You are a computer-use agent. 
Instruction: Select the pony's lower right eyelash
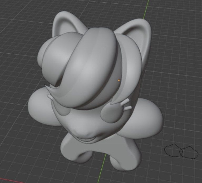(x=128, y=108)
